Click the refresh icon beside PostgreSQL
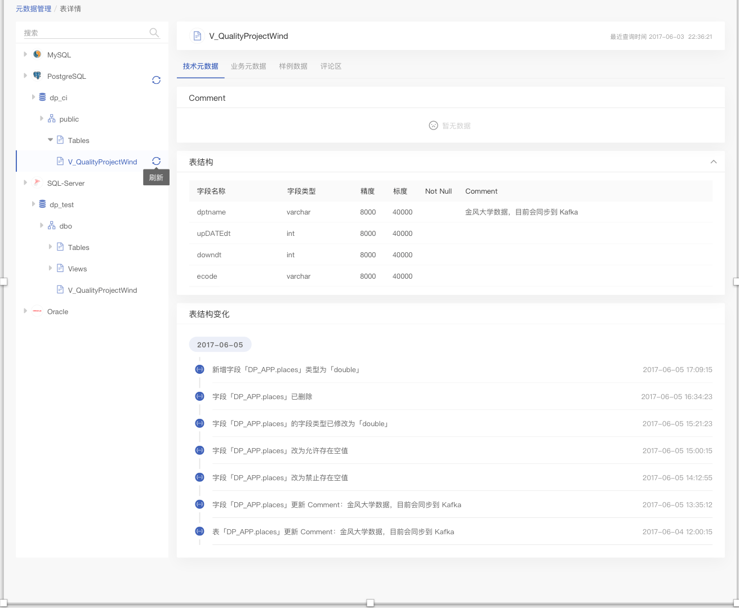 coord(156,80)
